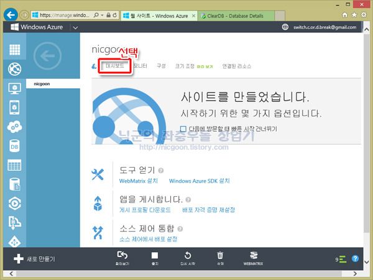Check 다음에 방문할 때 빠른 시작 건너뛰기 checkbox
Screen dimensions: 373x280
(183, 129)
